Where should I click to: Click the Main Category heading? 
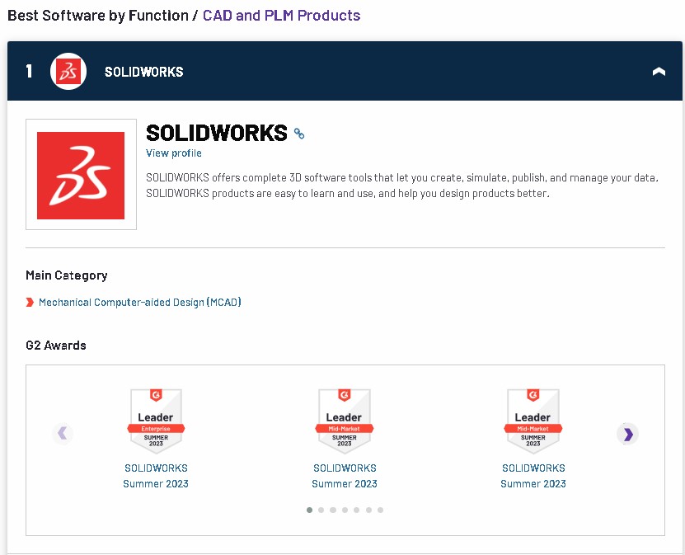click(67, 275)
